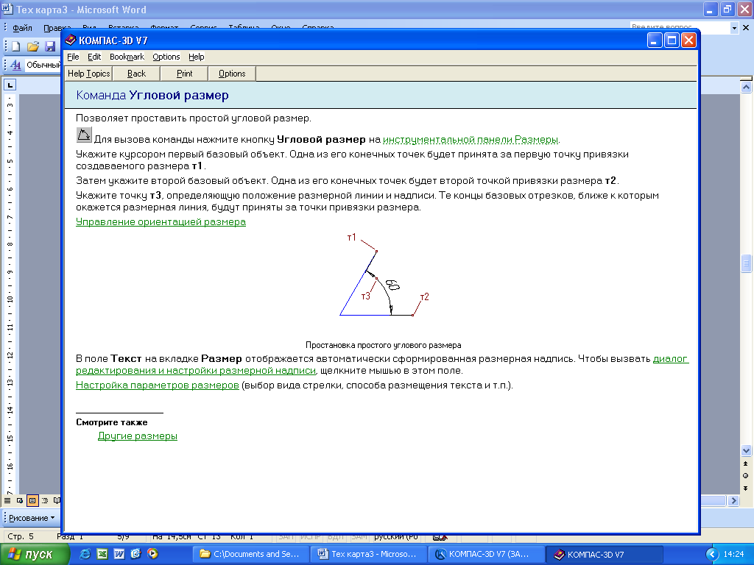This screenshot has width=754, height=565.
Task: Open the Bookmark menu in help window
Action: click(127, 57)
